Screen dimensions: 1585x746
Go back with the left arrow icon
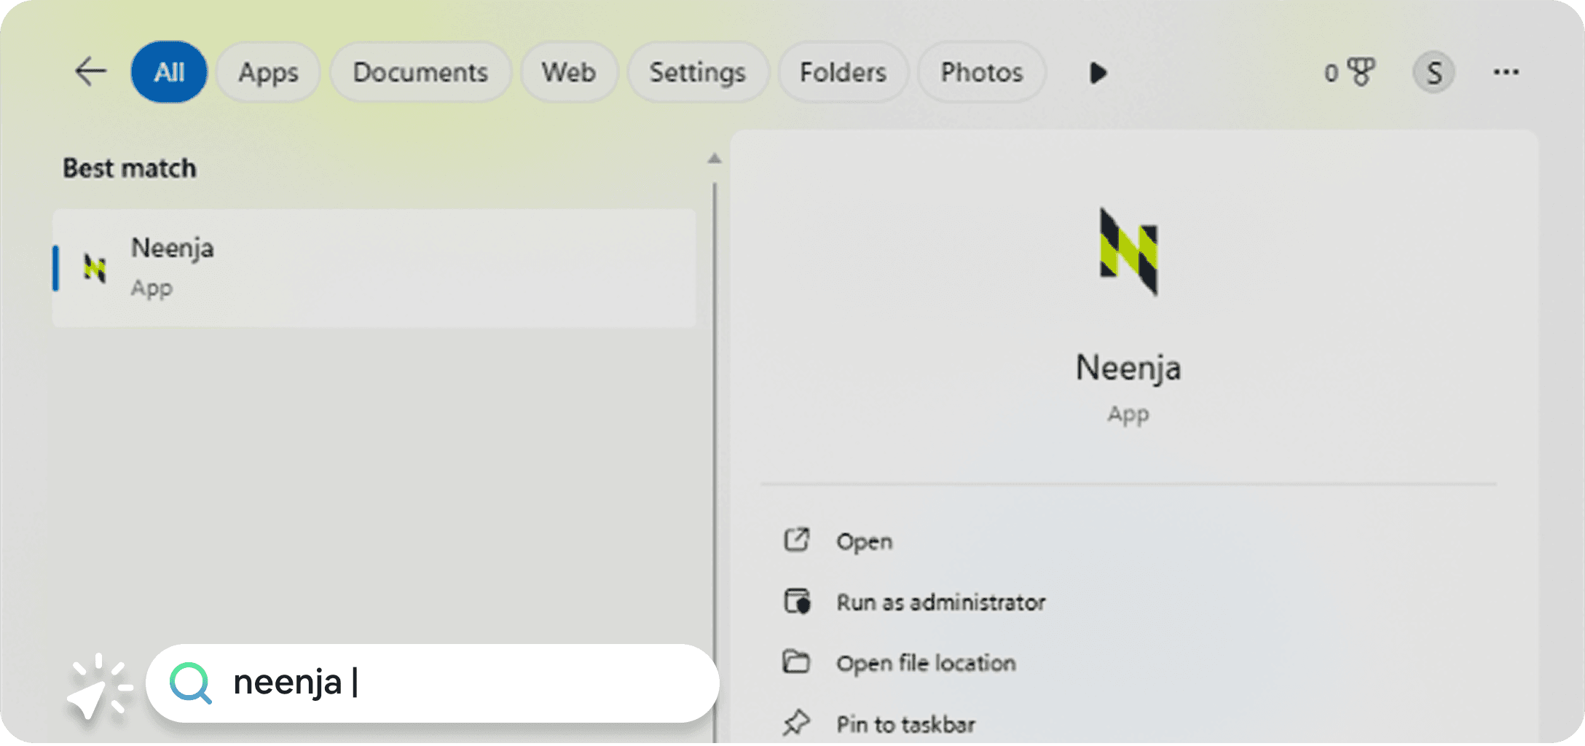tap(91, 72)
